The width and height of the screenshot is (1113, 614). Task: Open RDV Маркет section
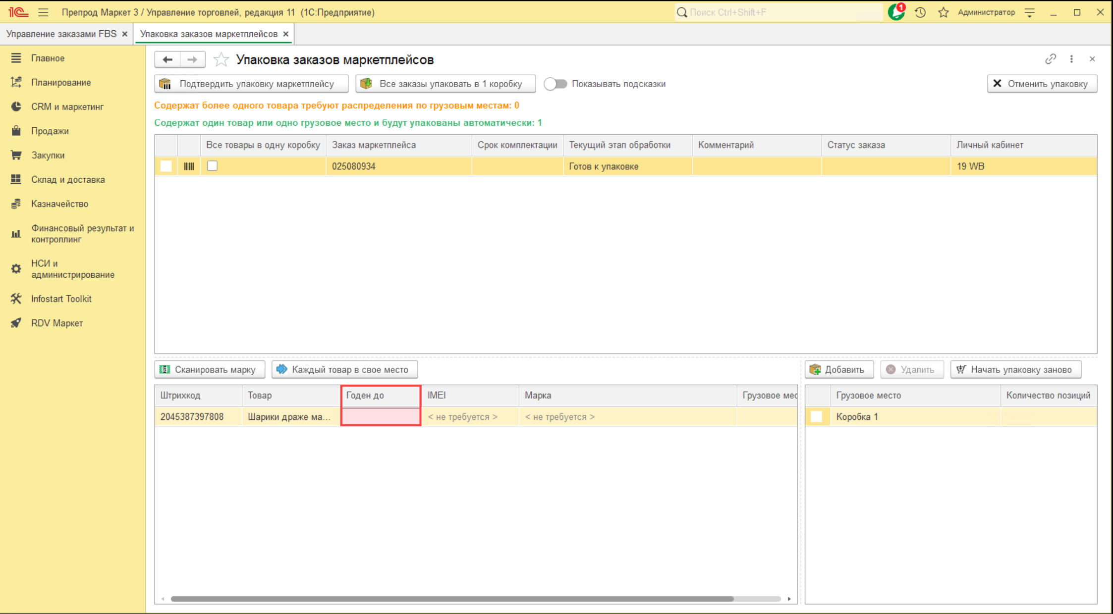click(56, 323)
